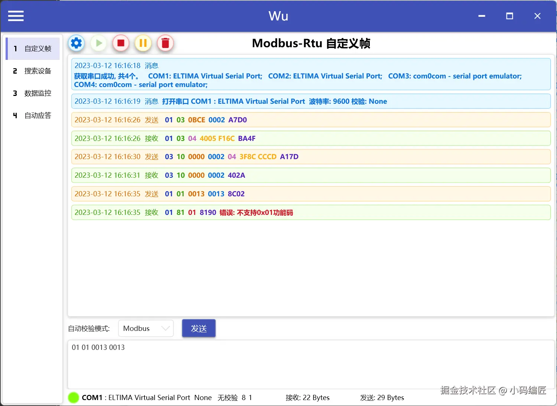Select the 16:16:18 serial port list message
Viewport: 557px width, 406px height.
(x=310, y=74)
